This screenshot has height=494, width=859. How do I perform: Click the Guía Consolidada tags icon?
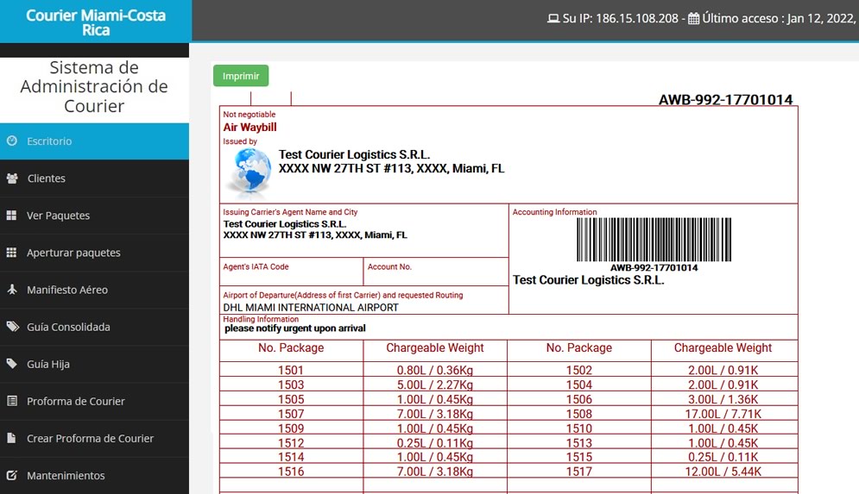12,327
